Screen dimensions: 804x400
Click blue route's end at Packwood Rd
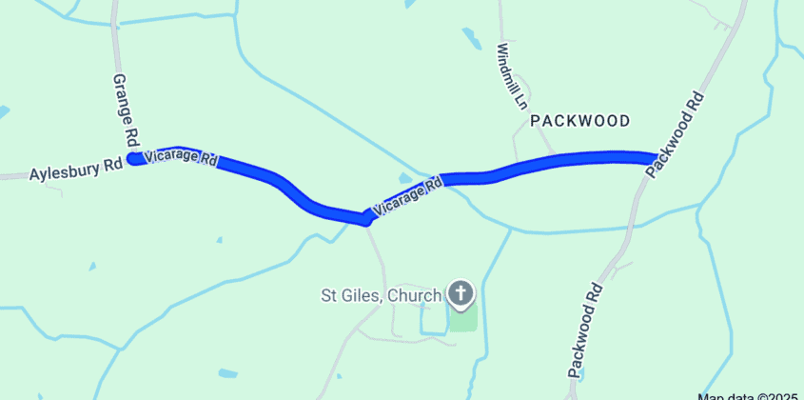click(x=653, y=158)
